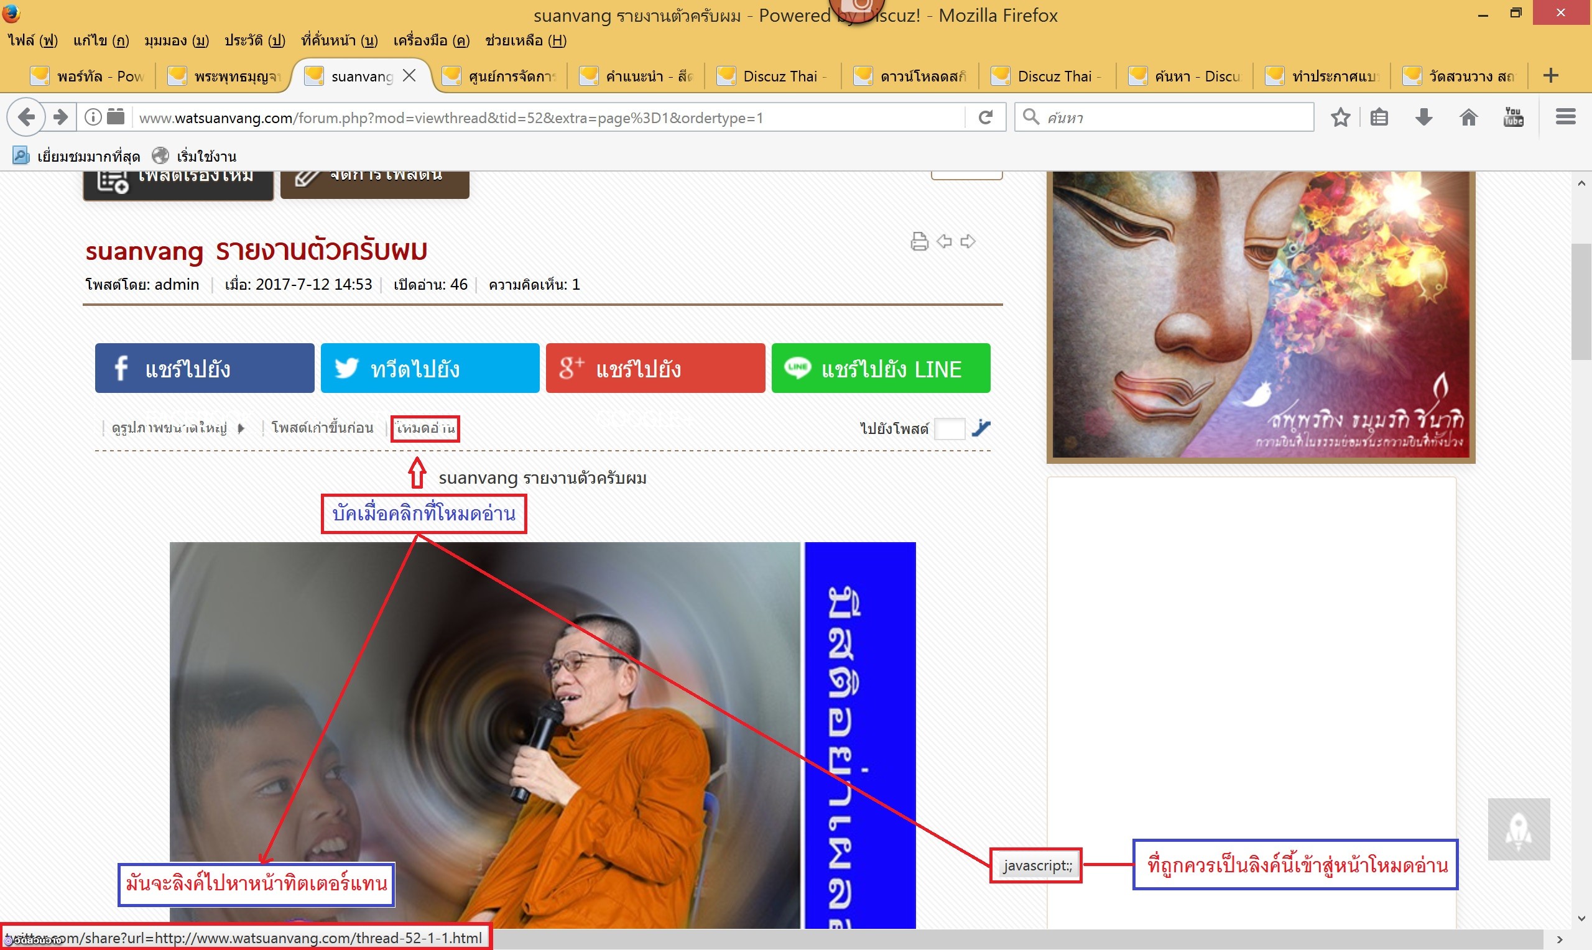The width and height of the screenshot is (1592, 950).
Task: Show site identity info icon
Action: (x=93, y=117)
